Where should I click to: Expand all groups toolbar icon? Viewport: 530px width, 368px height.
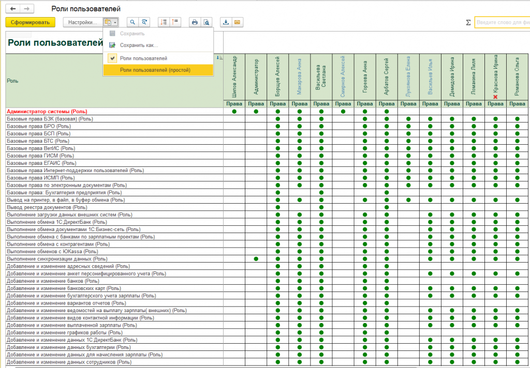coord(164,22)
